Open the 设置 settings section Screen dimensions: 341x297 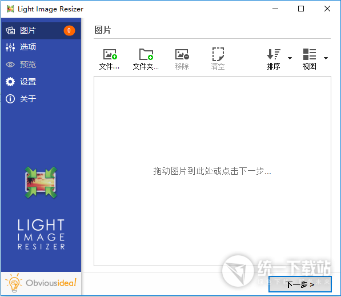(x=41, y=82)
